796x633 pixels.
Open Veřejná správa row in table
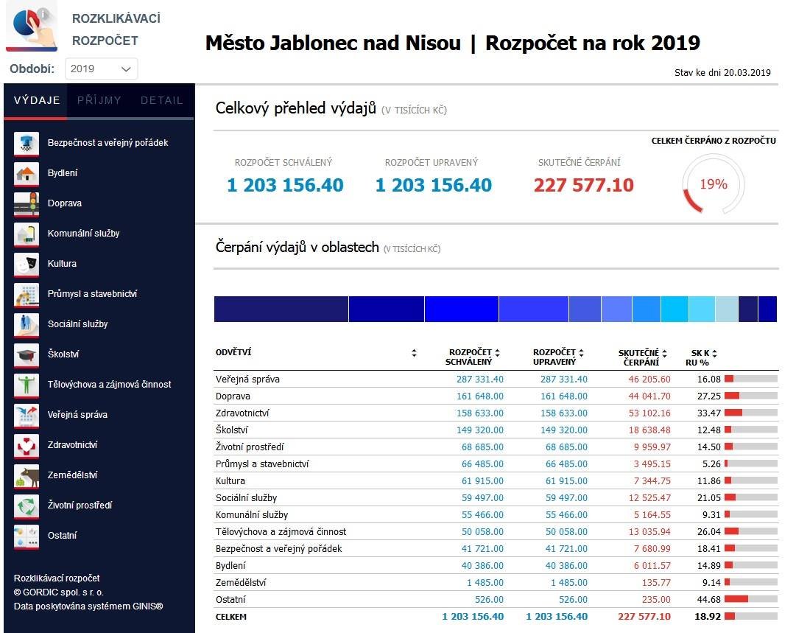click(247, 380)
